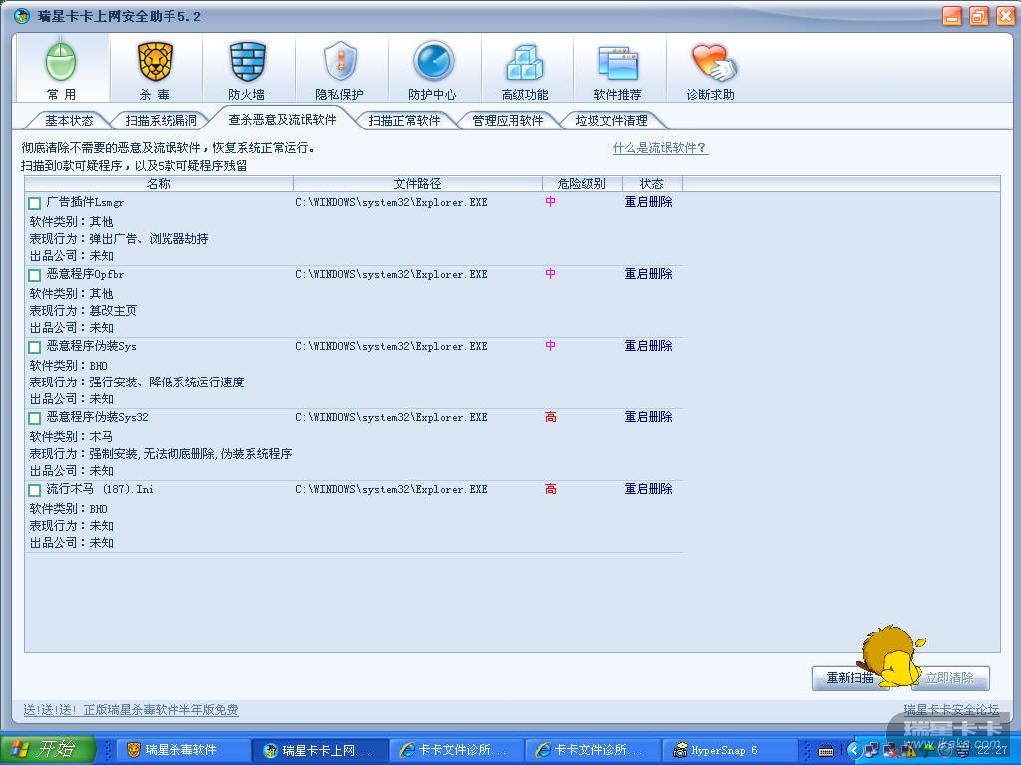Expand hidden tray icons arrow
Image resolution: width=1021 pixels, height=765 pixels.
point(854,751)
